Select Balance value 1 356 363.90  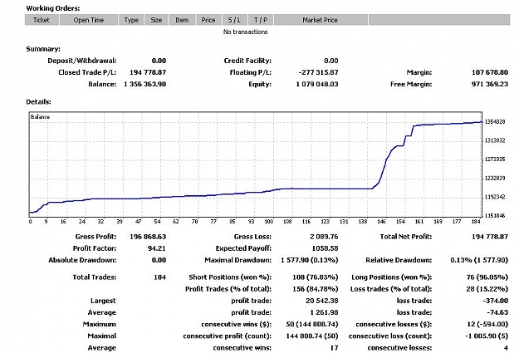click(x=145, y=84)
